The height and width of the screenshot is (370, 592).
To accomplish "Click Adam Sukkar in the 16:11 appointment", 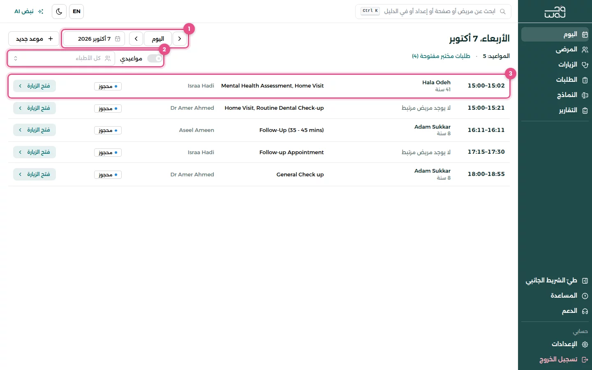I will 432,127.
